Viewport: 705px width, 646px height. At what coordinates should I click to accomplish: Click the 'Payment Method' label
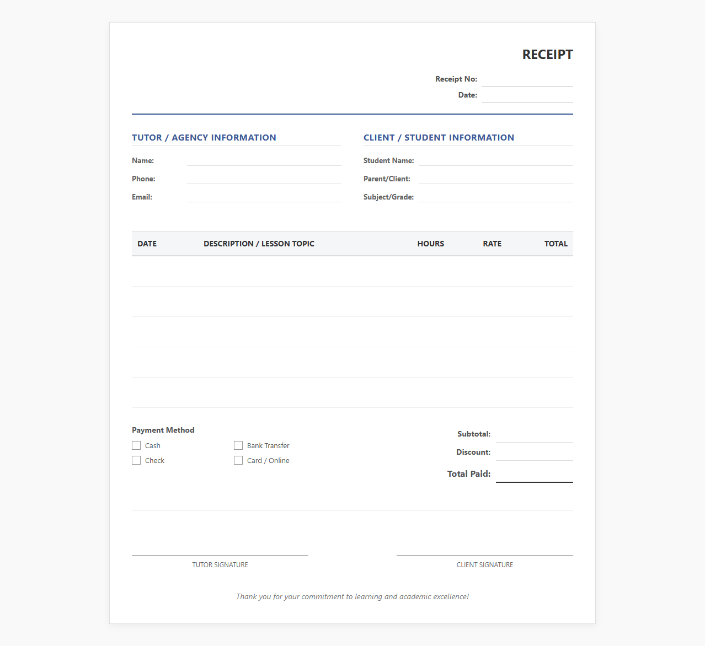pyautogui.click(x=163, y=430)
